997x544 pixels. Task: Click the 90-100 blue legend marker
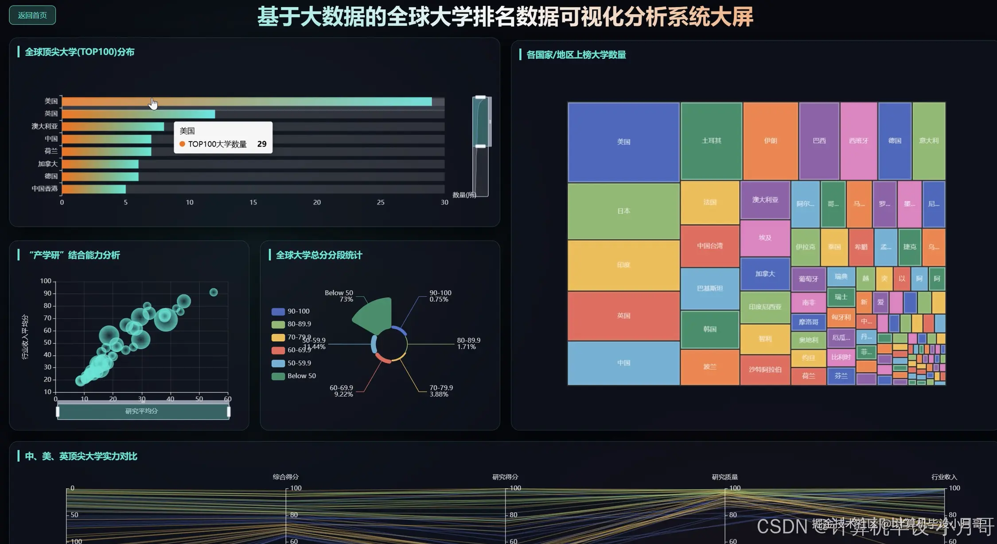(278, 311)
